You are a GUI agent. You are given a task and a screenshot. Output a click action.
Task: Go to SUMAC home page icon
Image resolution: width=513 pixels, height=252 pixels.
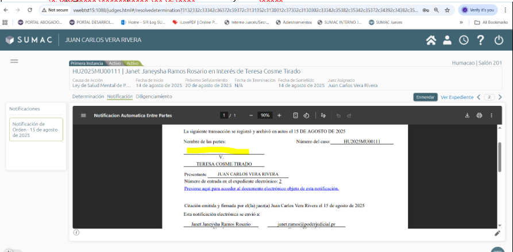click(431, 40)
